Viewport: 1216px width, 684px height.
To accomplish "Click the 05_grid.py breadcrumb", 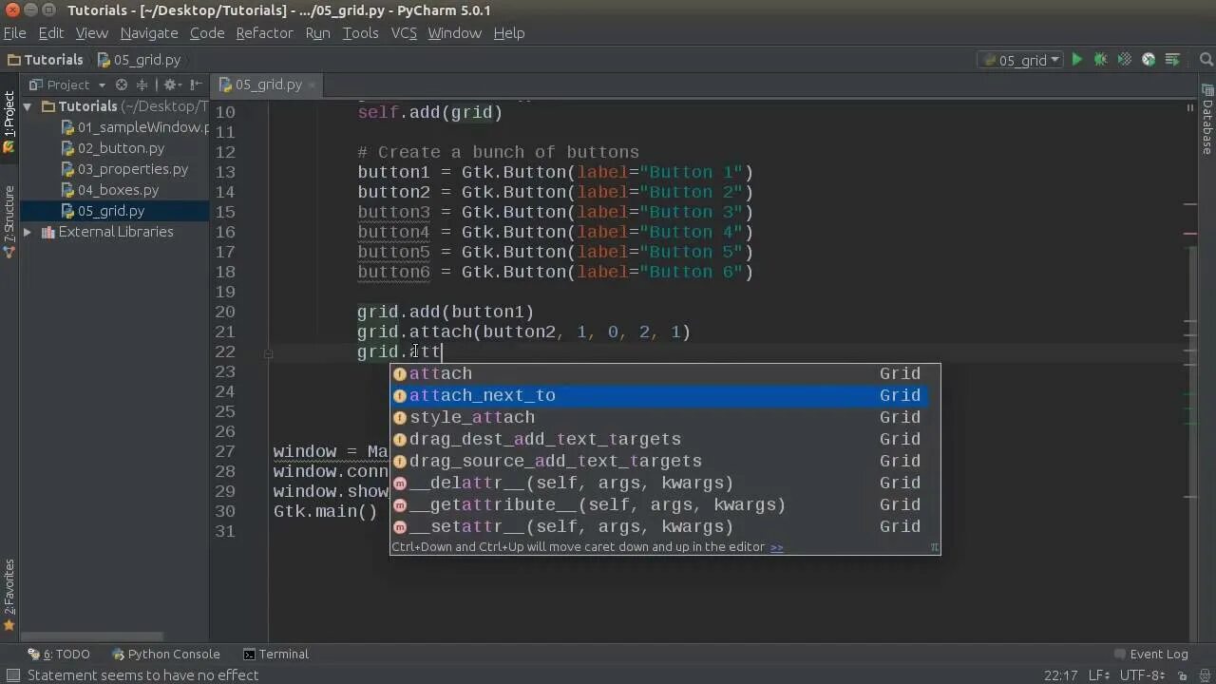I will coord(138,60).
